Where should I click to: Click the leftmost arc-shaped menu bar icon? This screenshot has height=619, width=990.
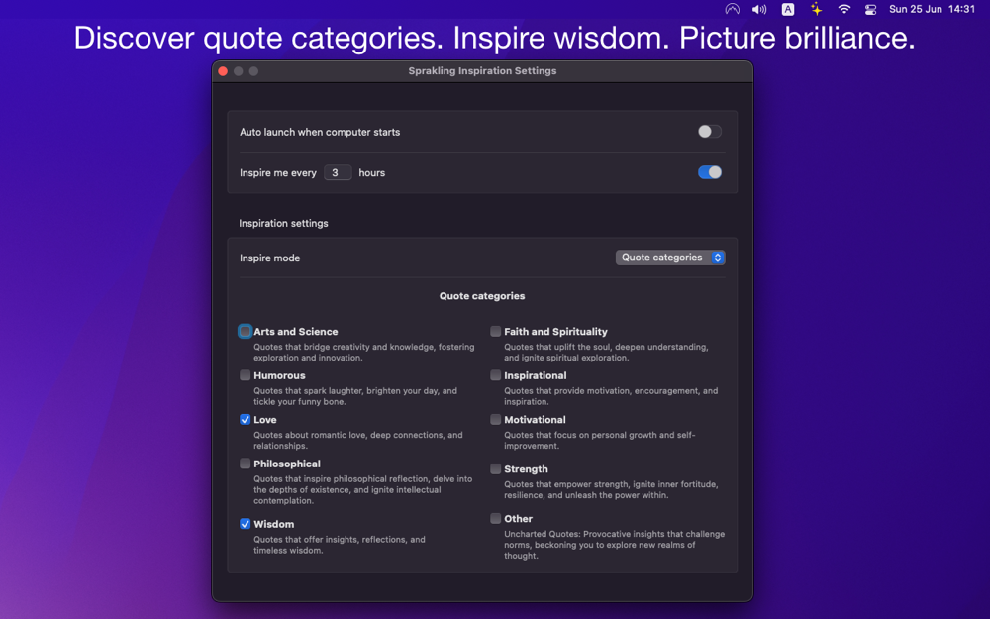click(732, 9)
